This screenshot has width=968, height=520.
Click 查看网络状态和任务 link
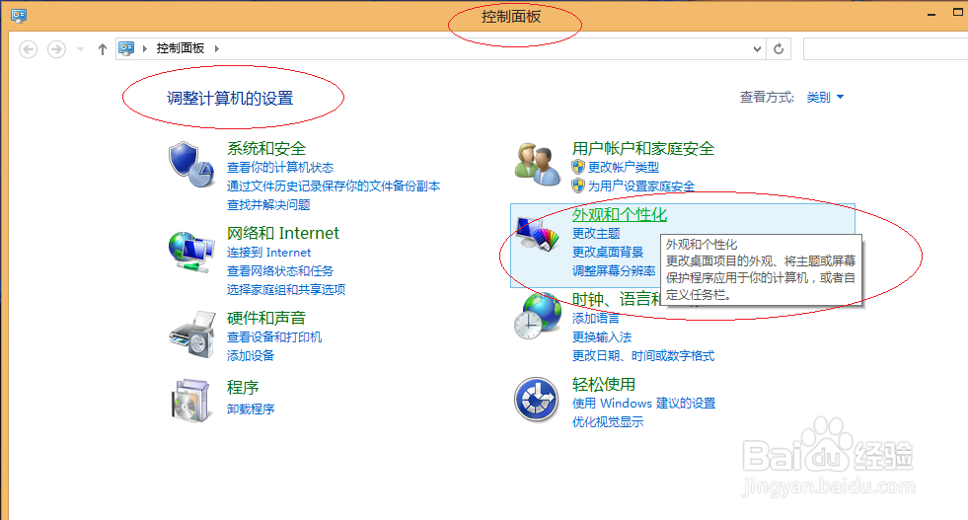pos(280,270)
